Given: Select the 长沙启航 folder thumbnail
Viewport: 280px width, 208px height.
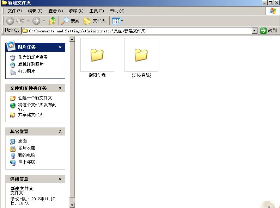Looking at the screenshot, I should coord(141,55).
